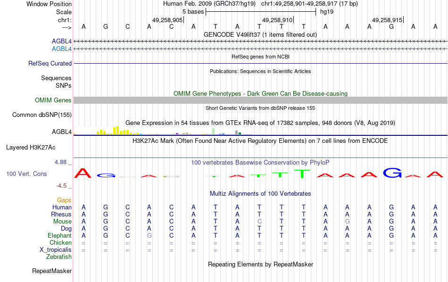
Task: Open the OMIM Genes track label
Action: 53,100
